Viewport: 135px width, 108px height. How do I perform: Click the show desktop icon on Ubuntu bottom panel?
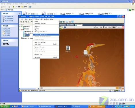(41, 88)
